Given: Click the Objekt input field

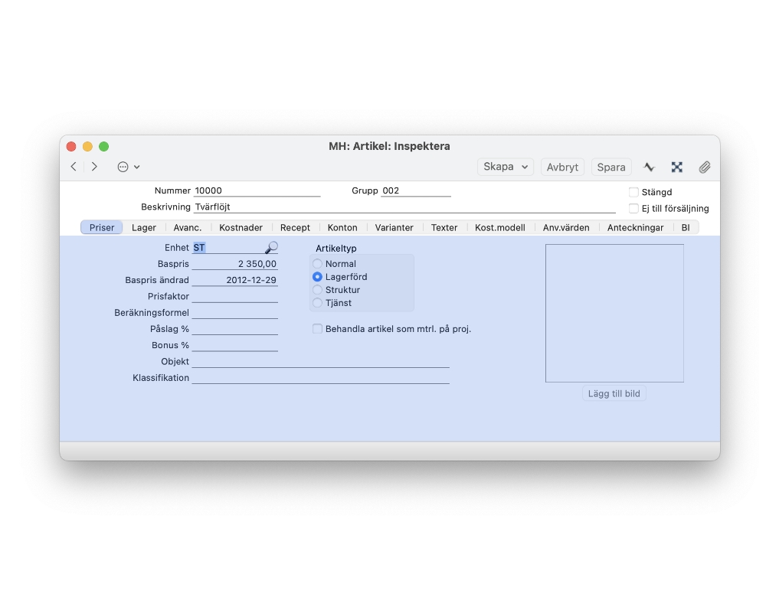Looking at the screenshot, I should [x=320, y=361].
